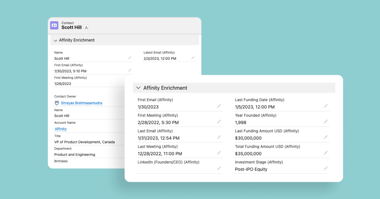
Task: Edit First Meeting 2/28/2022 pencil icon
Action: tap(219, 122)
